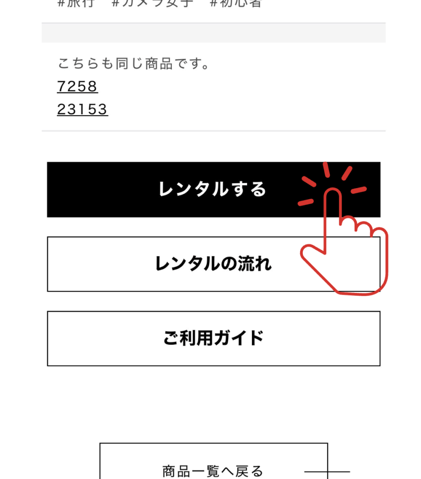Select the #カメラ女子 hashtag

point(152,3)
